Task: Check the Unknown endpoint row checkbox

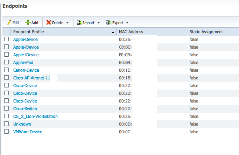Action: pyautogui.click(x=7, y=124)
